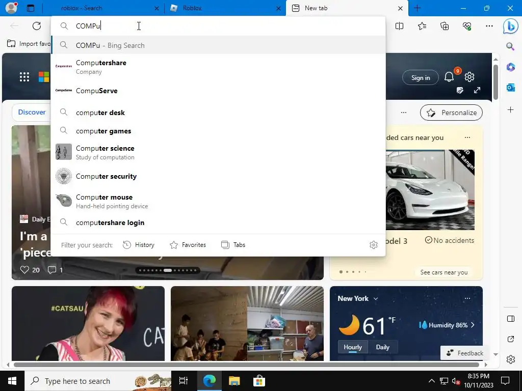Click the expand feed arrows icon
The height and width of the screenshot is (391, 522).
coord(477,91)
